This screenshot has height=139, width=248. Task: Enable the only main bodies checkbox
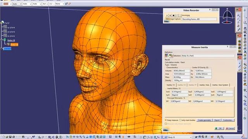pos(180,120)
